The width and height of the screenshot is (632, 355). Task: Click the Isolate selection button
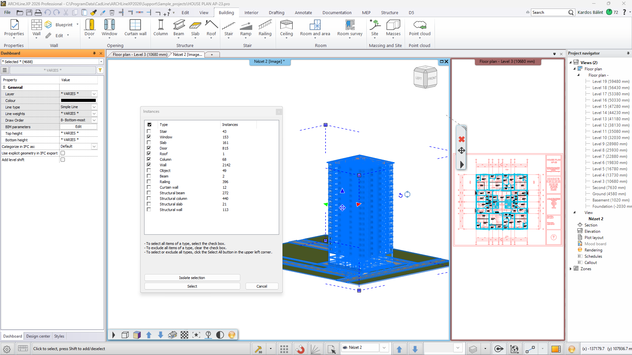192,278
